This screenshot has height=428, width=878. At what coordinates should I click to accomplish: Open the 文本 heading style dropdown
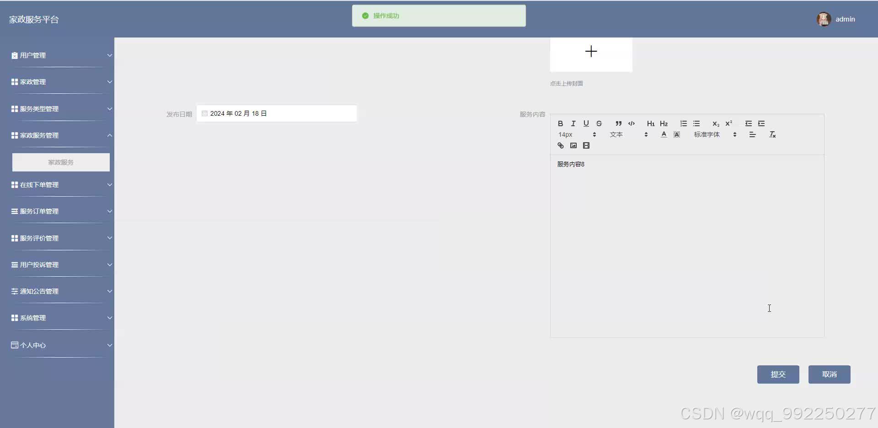(x=629, y=134)
